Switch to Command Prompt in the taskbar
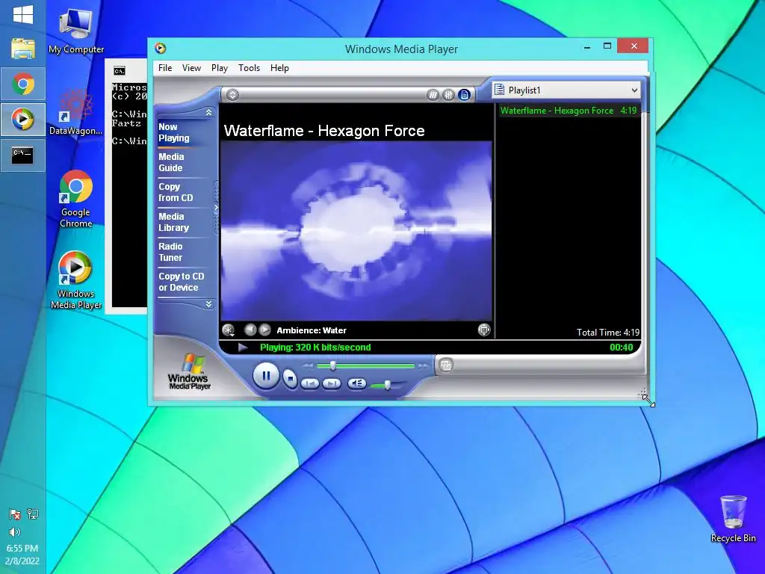Image resolution: width=765 pixels, height=574 pixels. point(23,155)
